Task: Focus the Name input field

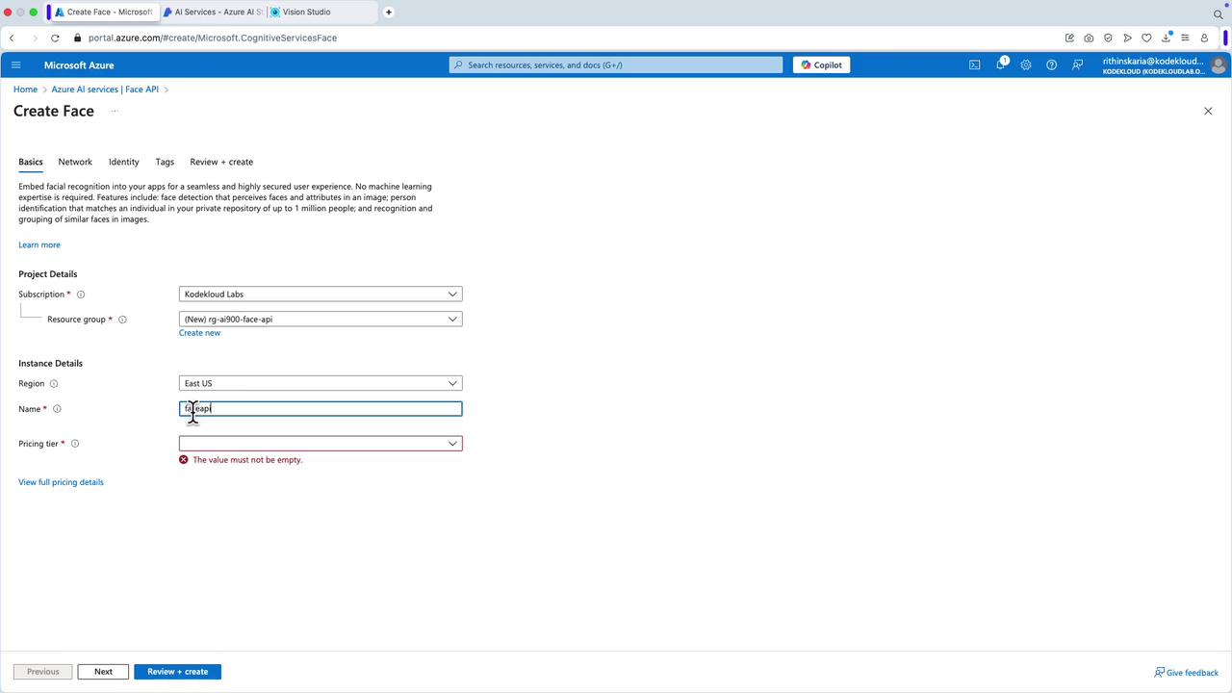Action: point(321,409)
